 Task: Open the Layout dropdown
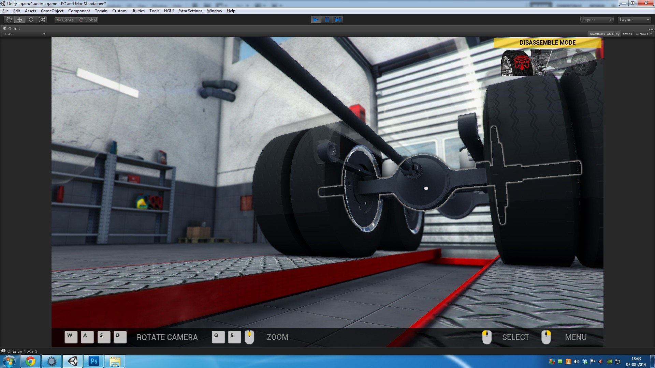634,20
